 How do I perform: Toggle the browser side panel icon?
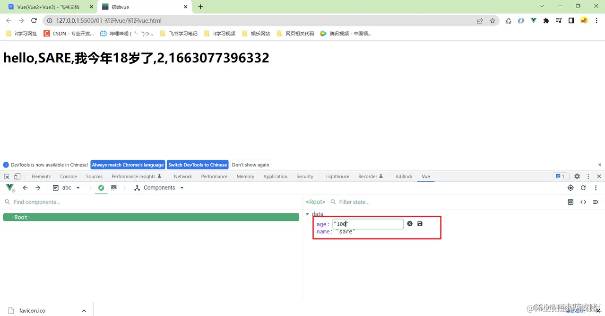pyautogui.click(x=571, y=21)
